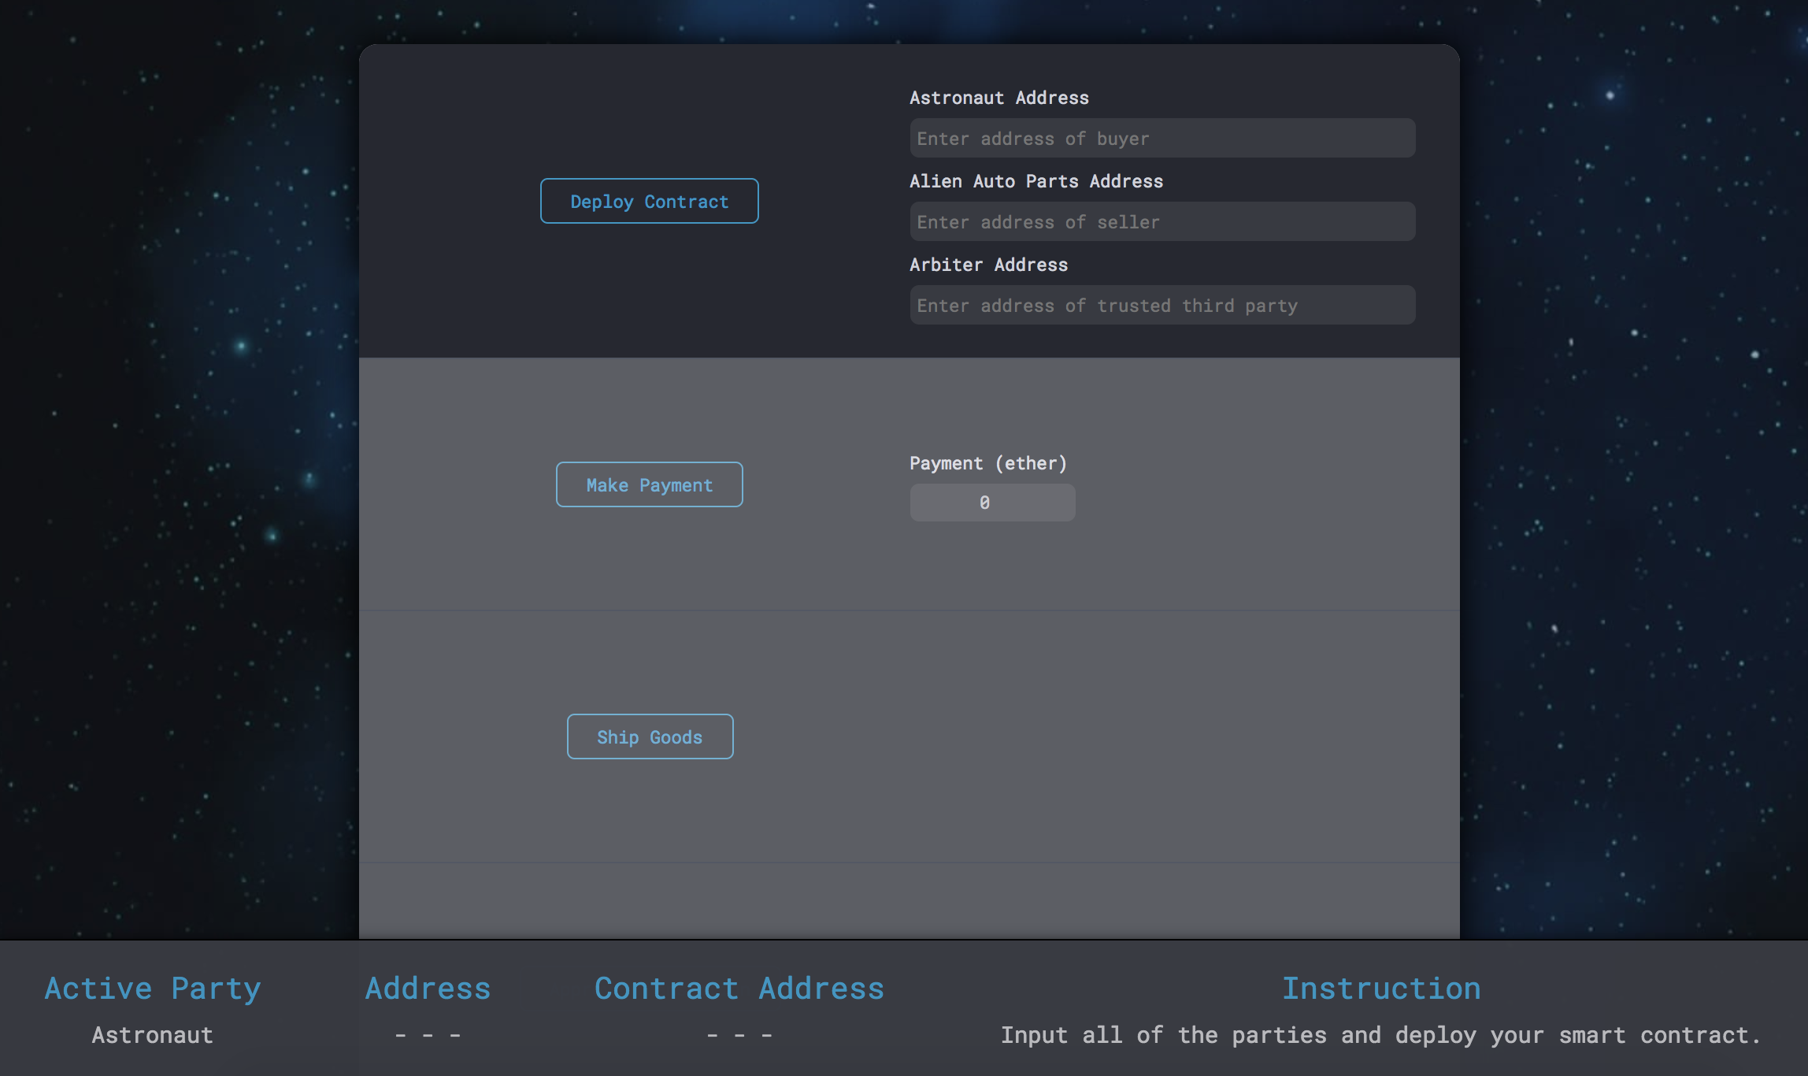Select the Astronaut active party value
The image size is (1808, 1076).
tap(152, 1035)
